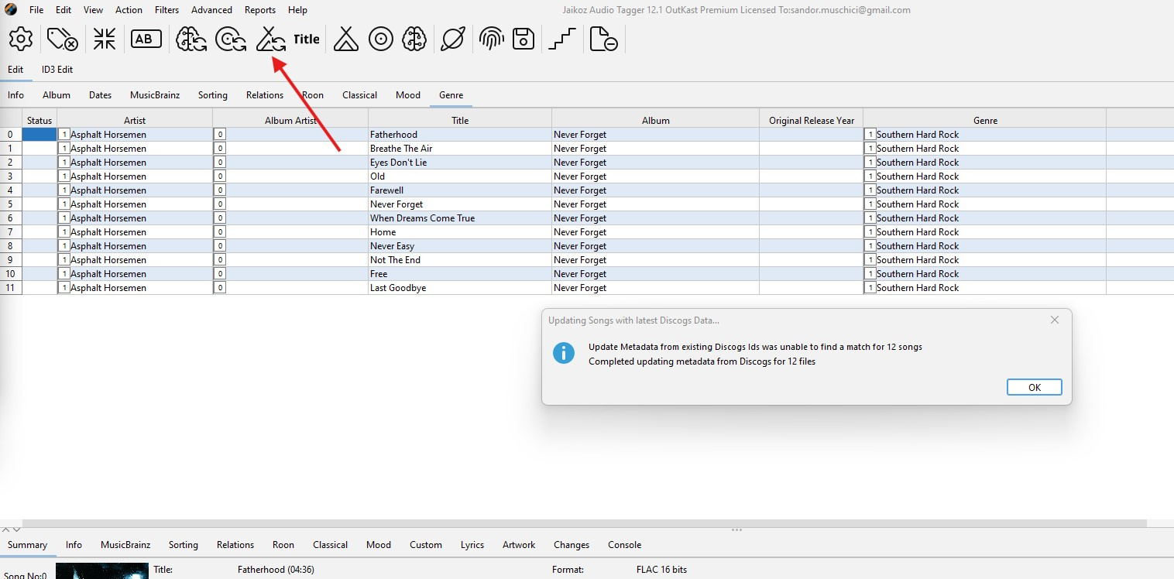Open the Lyrics tab
Screen dimensions: 1174x579
[472, 545]
